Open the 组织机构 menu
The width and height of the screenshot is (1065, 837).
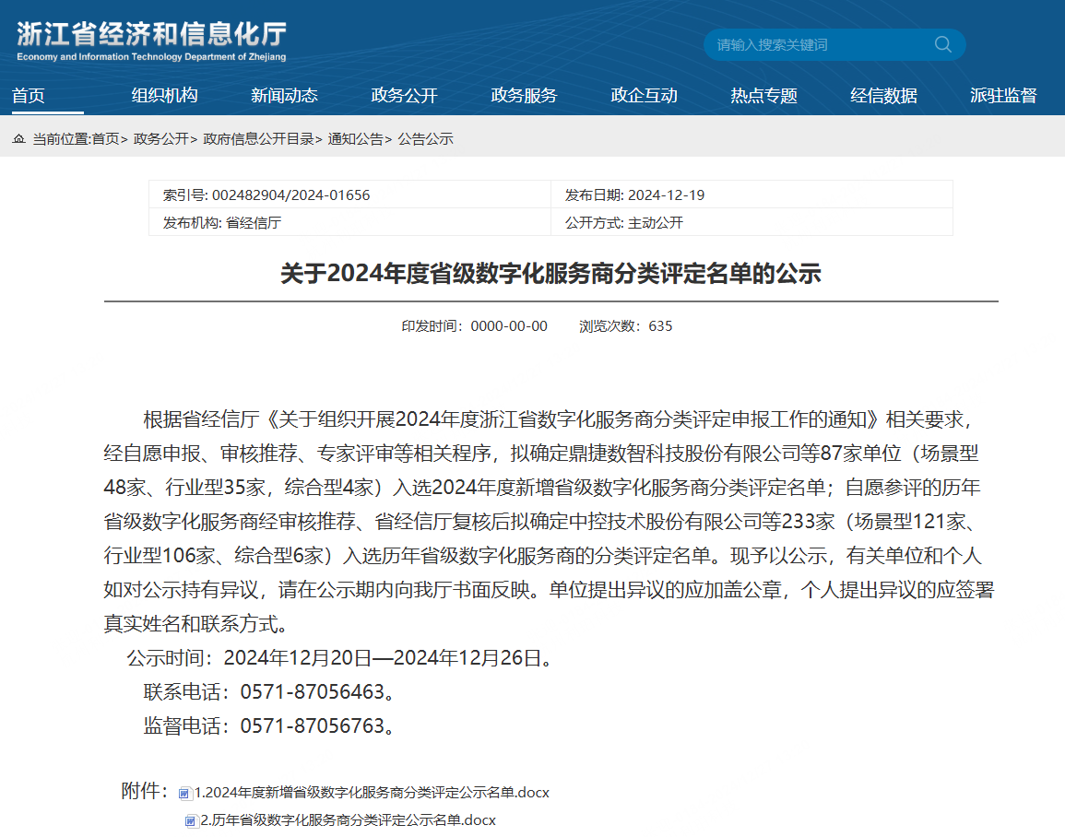(164, 96)
